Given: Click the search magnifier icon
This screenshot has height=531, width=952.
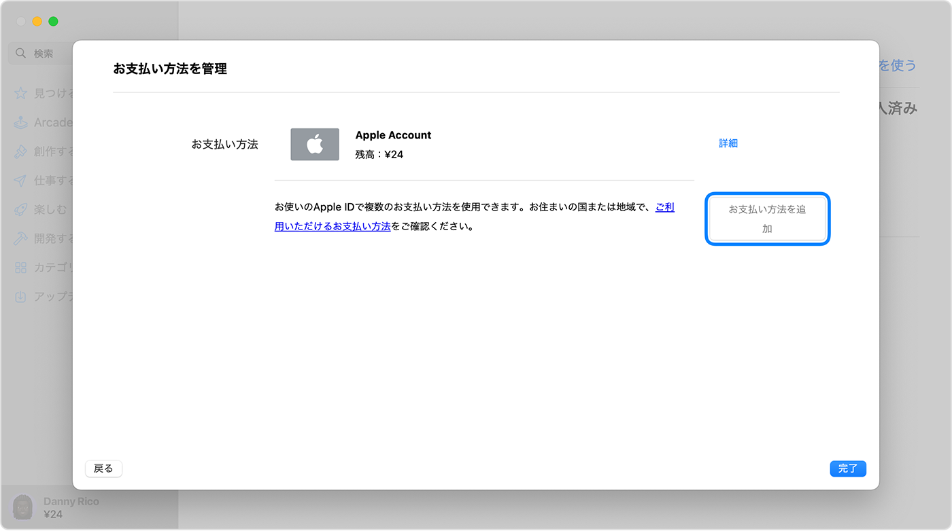Looking at the screenshot, I should pyautogui.click(x=21, y=53).
